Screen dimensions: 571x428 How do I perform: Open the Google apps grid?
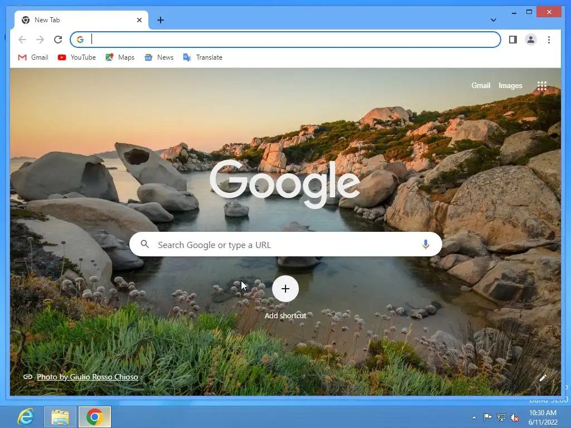pyautogui.click(x=542, y=86)
